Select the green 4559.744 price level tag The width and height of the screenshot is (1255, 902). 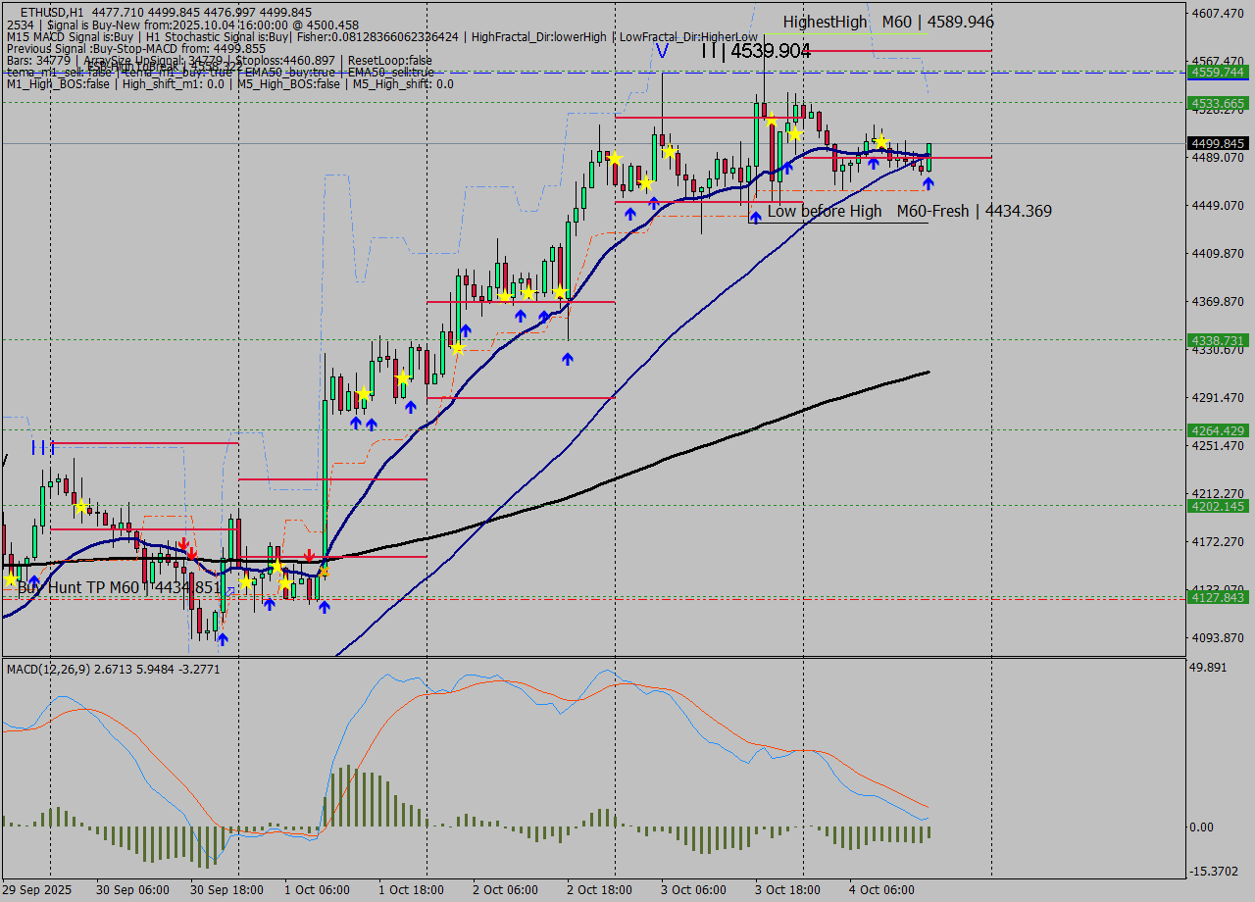point(1217,73)
